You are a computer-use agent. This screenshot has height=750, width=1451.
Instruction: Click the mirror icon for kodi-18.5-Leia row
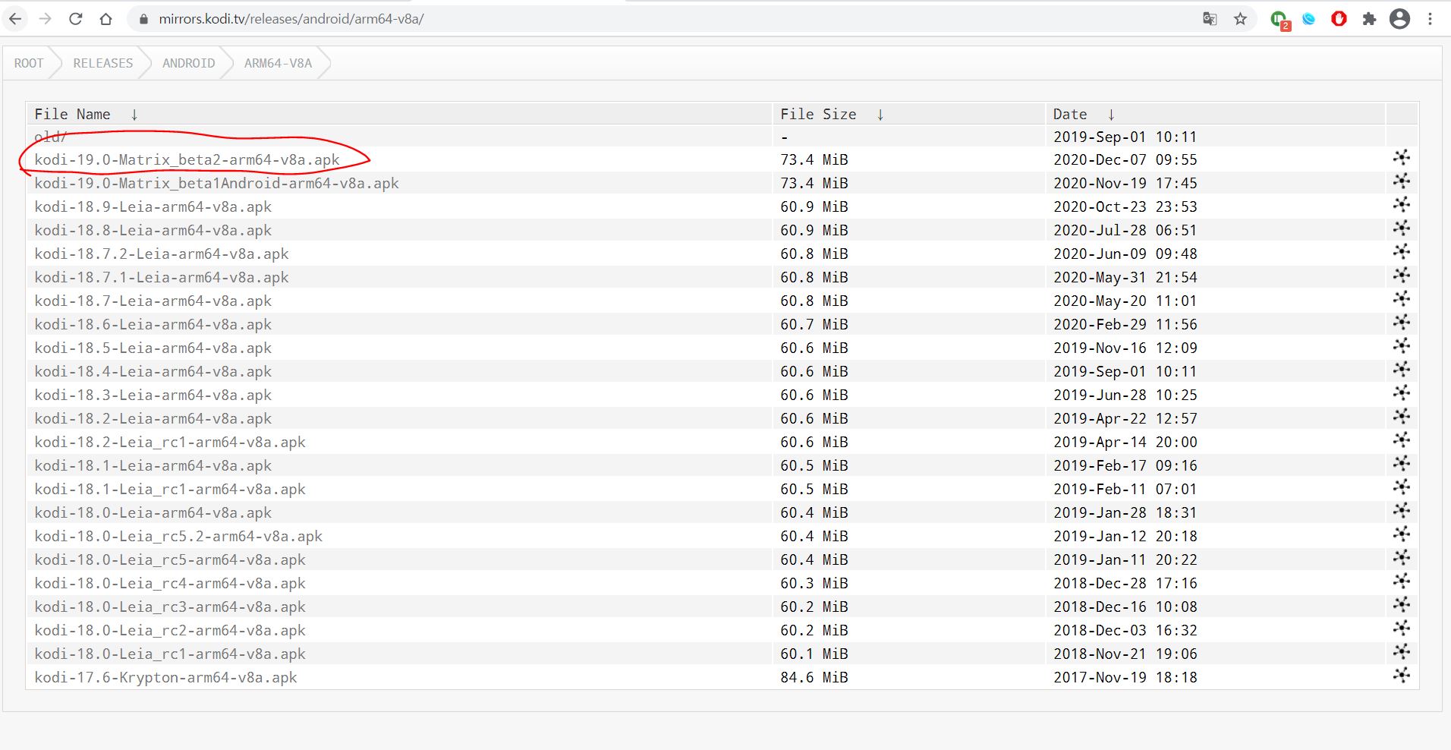(1402, 345)
